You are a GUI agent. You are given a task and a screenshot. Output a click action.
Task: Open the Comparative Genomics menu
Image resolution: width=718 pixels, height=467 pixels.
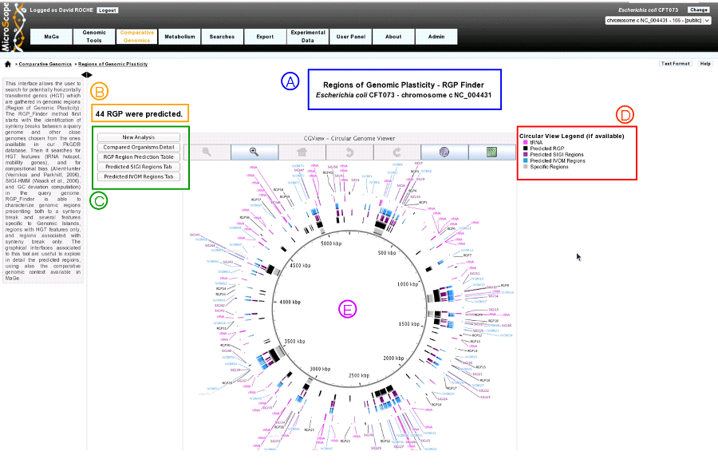(137, 37)
